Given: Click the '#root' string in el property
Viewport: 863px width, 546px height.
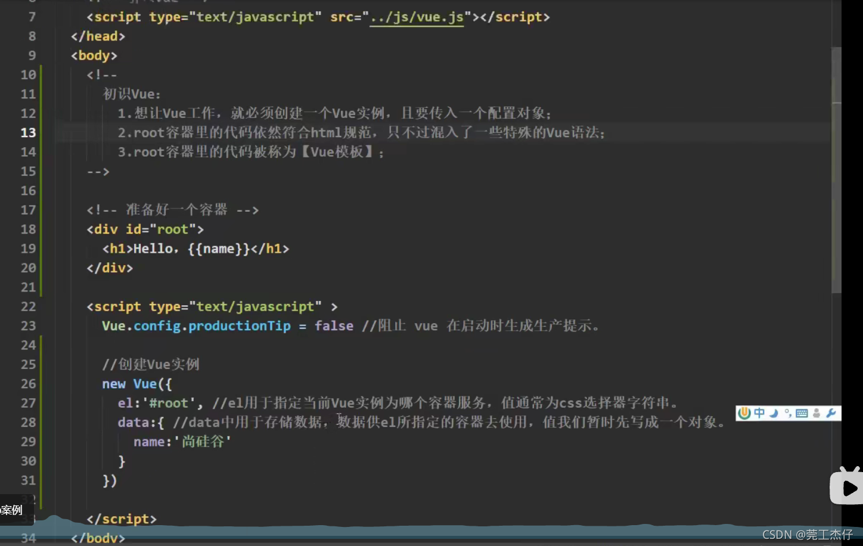Looking at the screenshot, I should coord(169,403).
